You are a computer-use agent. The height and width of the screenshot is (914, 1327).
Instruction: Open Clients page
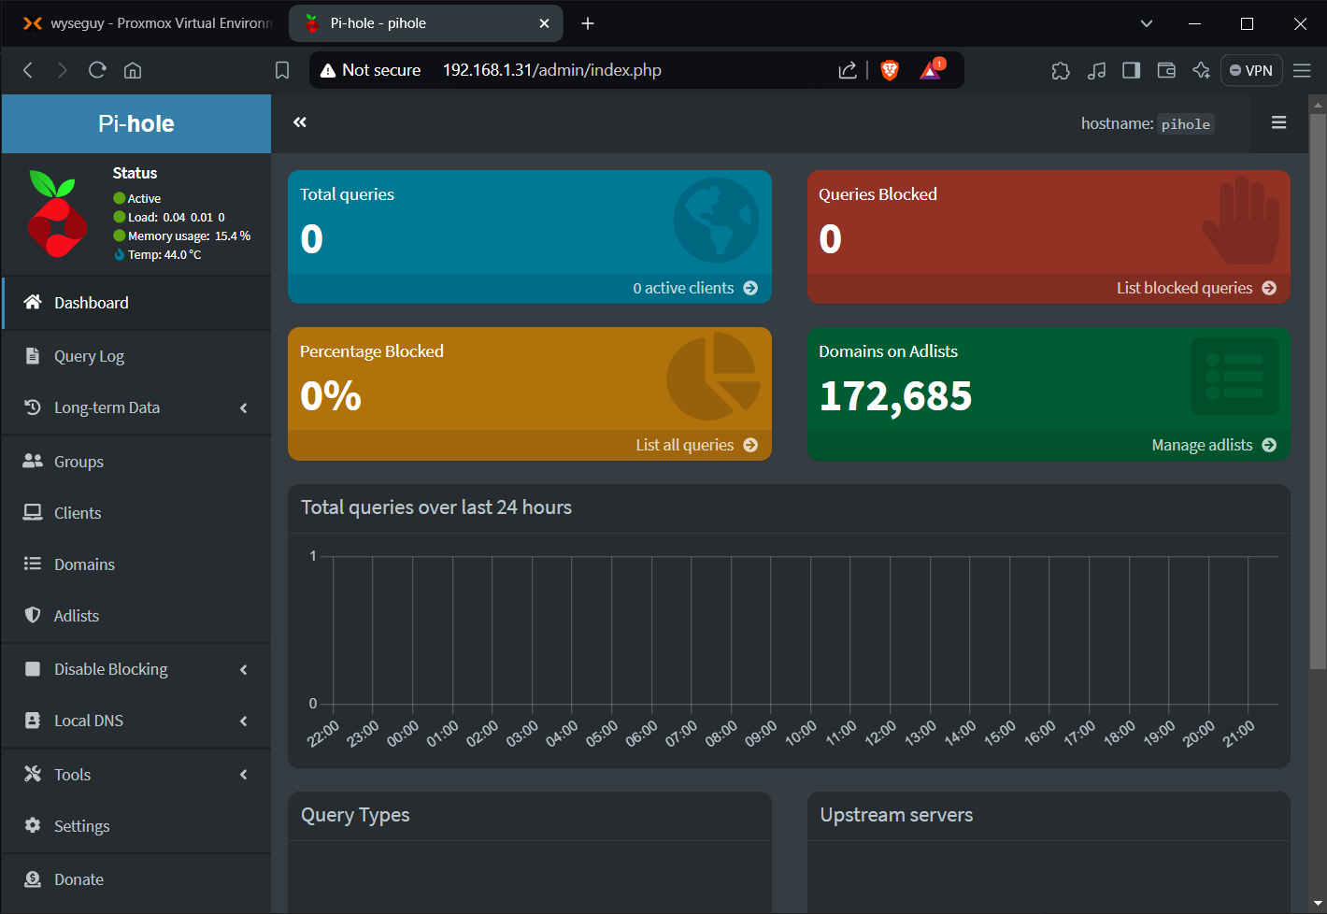(136, 513)
